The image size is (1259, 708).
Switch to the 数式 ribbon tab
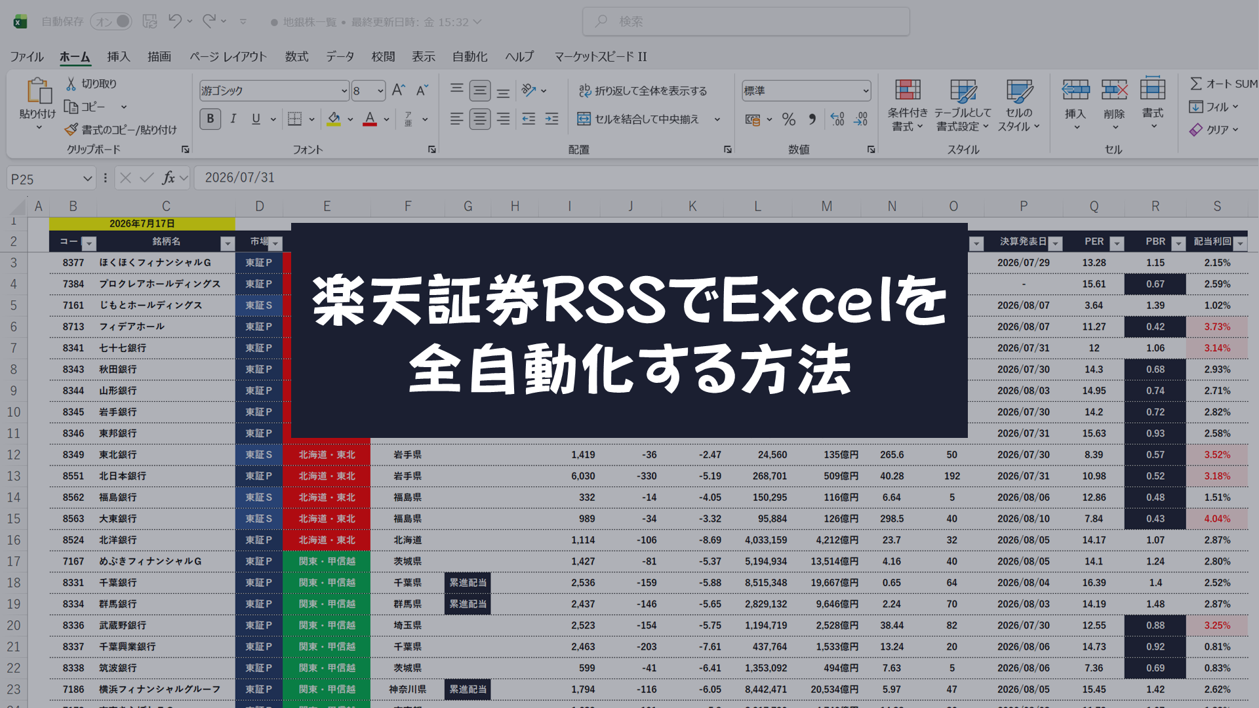(296, 57)
